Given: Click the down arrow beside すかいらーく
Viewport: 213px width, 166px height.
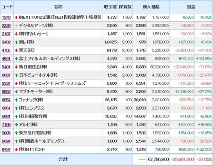Looking at the screenshot, I should pos(16,34).
